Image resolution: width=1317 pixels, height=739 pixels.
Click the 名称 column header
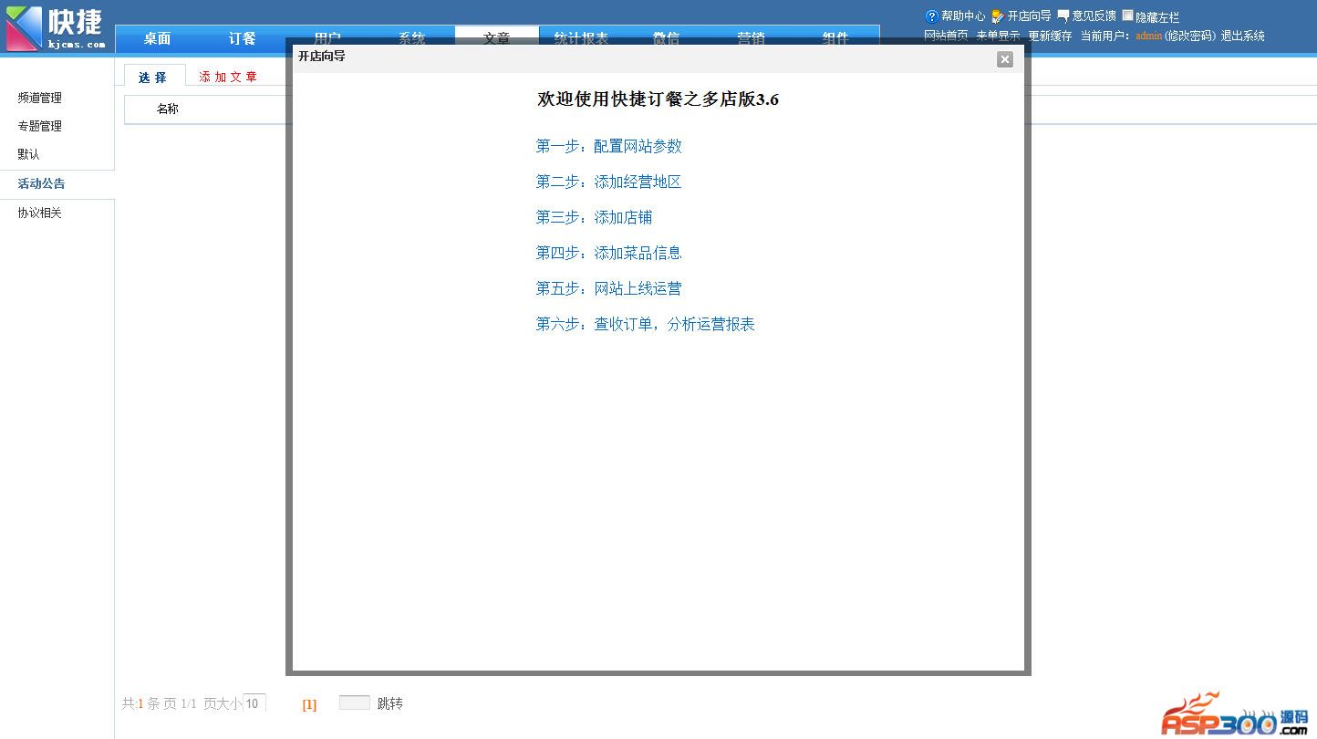click(x=168, y=109)
